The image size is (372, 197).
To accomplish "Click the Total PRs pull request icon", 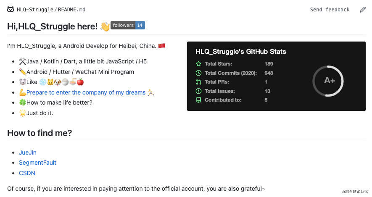I will pyautogui.click(x=199, y=82).
